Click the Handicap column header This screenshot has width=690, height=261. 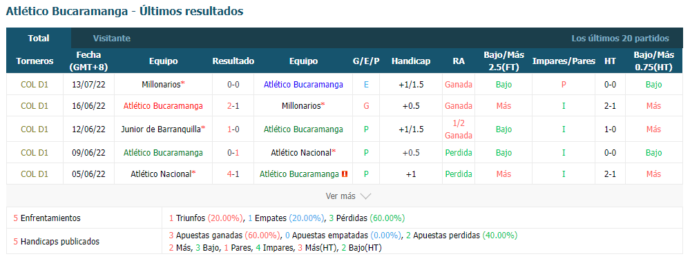coord(410,61)
